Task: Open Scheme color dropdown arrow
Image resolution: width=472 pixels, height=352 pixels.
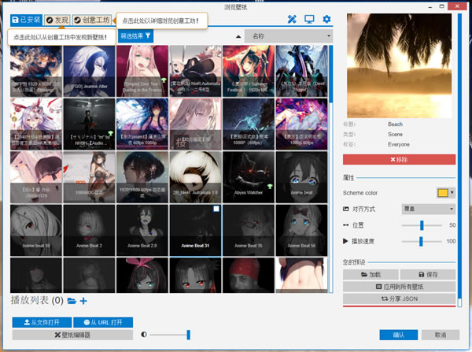Action: (452, 193)
